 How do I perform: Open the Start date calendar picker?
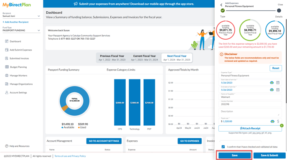tap(278, 83)
